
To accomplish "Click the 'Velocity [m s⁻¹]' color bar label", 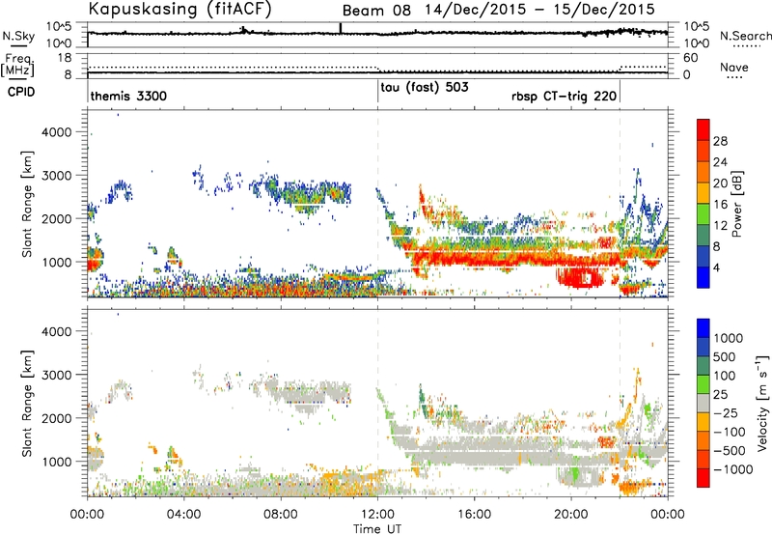I will tap(762, 402).
